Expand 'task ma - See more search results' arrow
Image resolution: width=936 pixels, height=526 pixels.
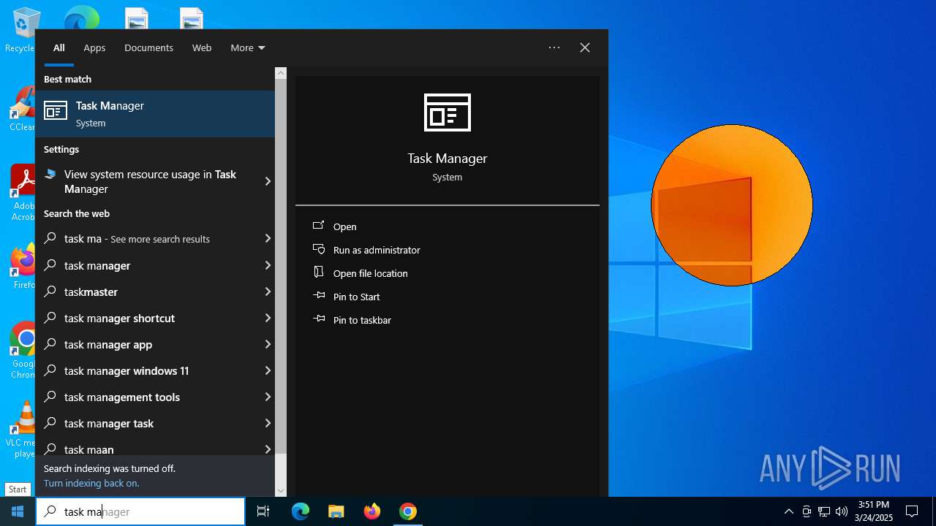(x=268, y=239)
